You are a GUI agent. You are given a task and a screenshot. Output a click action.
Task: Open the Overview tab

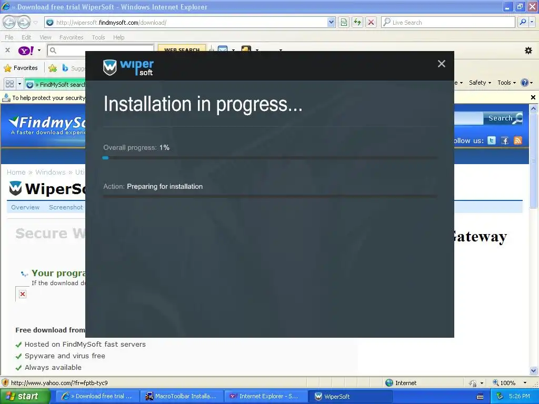[25, 207]
